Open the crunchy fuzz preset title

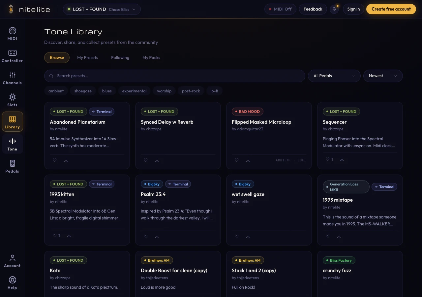coord(337,271)
